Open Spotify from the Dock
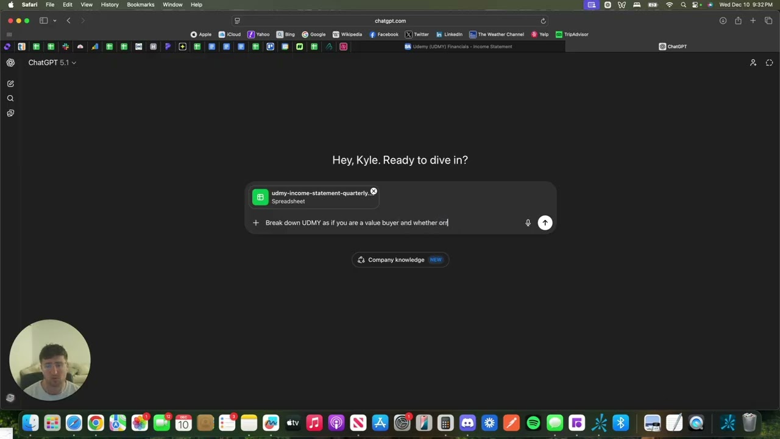This screenshot has width=780, height=439. point(533,423)
